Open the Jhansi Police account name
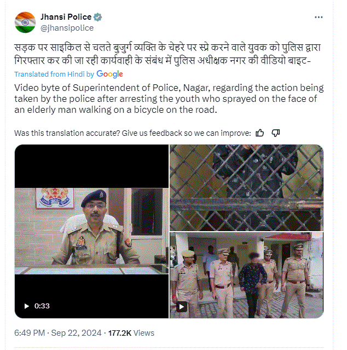The image size is (347, 350). click(66, 17)
